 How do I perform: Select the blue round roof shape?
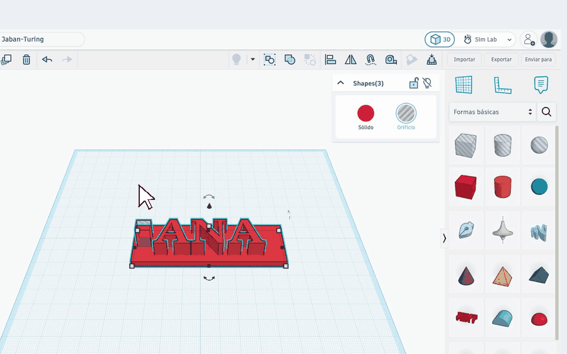(x=502, y=318)
